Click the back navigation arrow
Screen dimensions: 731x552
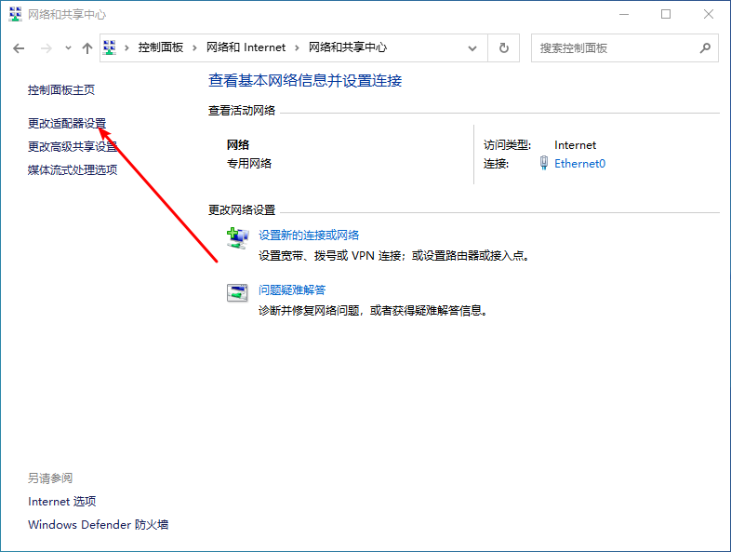[19, 47]
